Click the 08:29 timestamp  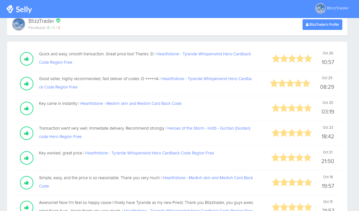(x=327, y=87)
